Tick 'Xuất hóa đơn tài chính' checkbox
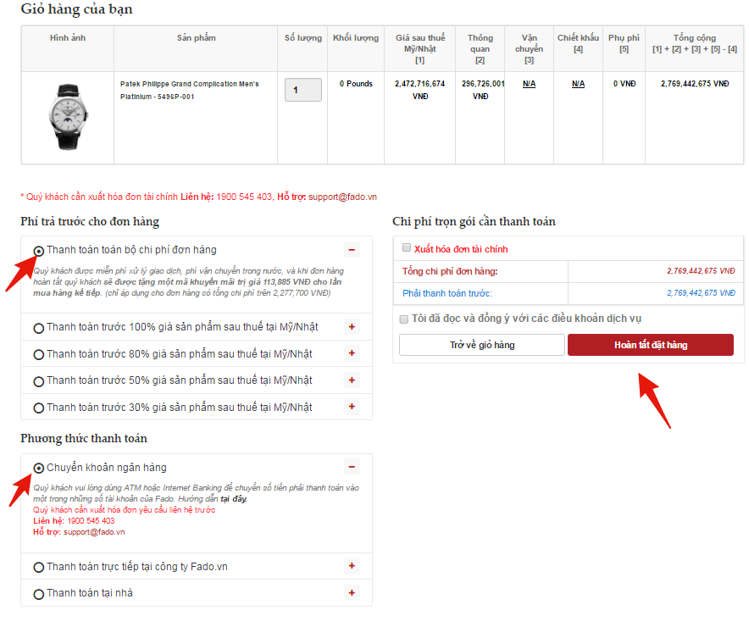 (x=407, y=247)
